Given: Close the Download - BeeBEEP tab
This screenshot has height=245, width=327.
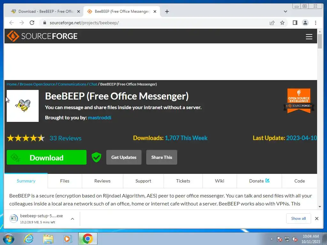Looking at the screenshot, I should 79,11.
